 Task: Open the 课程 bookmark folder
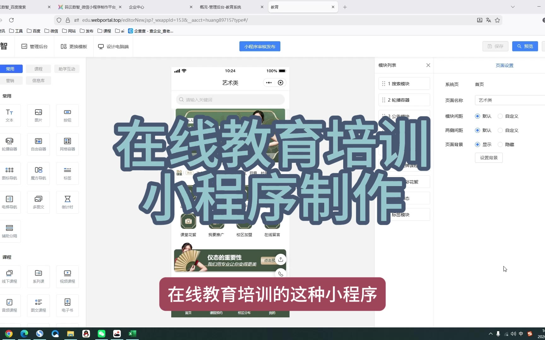tap(104, 31)
